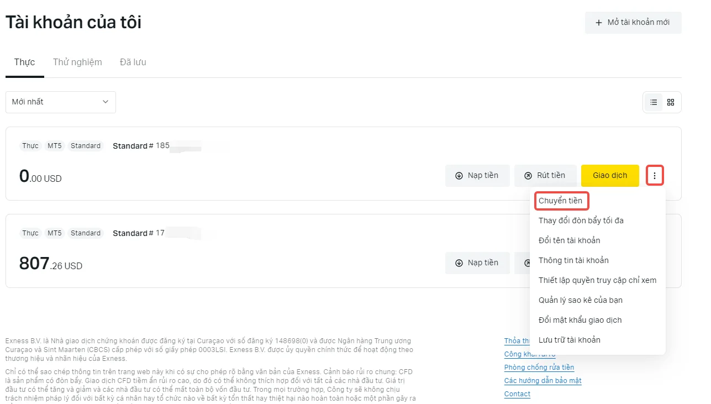Select Lưu trữ tài khoản menu item
The height and width of the screenshot is (404, 711).
click(x=570, y=340)
